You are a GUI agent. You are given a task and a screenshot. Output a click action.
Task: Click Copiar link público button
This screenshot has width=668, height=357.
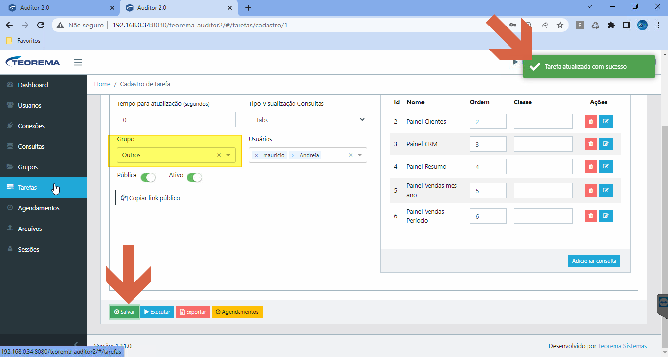click(151, 198)
